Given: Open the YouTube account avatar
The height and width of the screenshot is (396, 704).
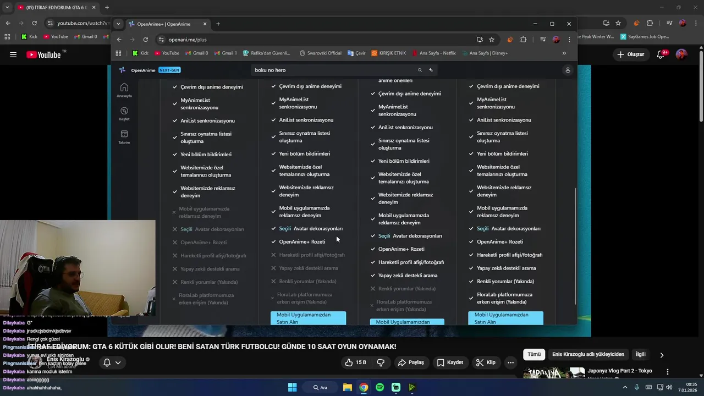Looking at the screenshot, I should [681, 54].
